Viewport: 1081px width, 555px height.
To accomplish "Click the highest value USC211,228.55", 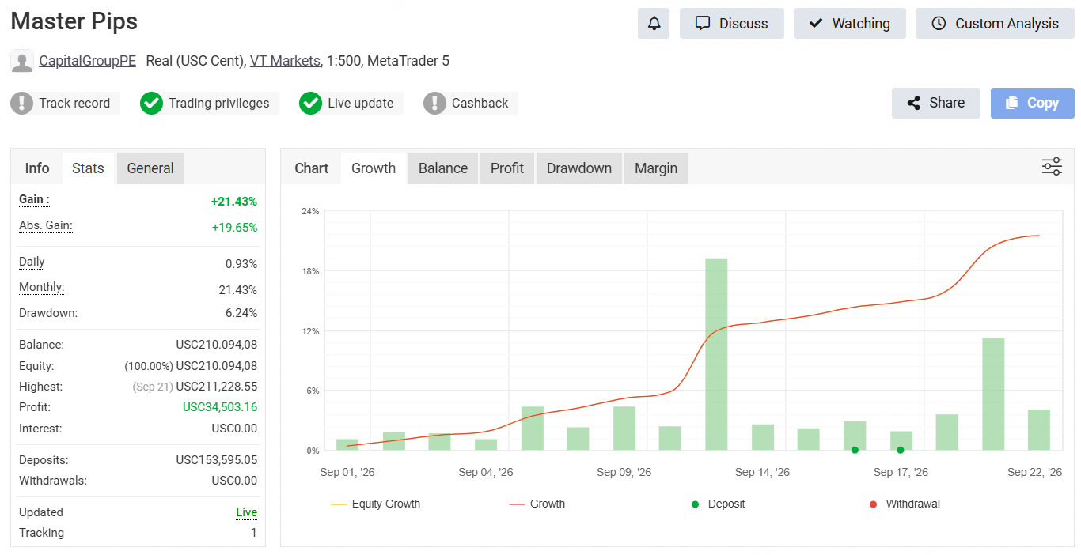I will [217, 387].
